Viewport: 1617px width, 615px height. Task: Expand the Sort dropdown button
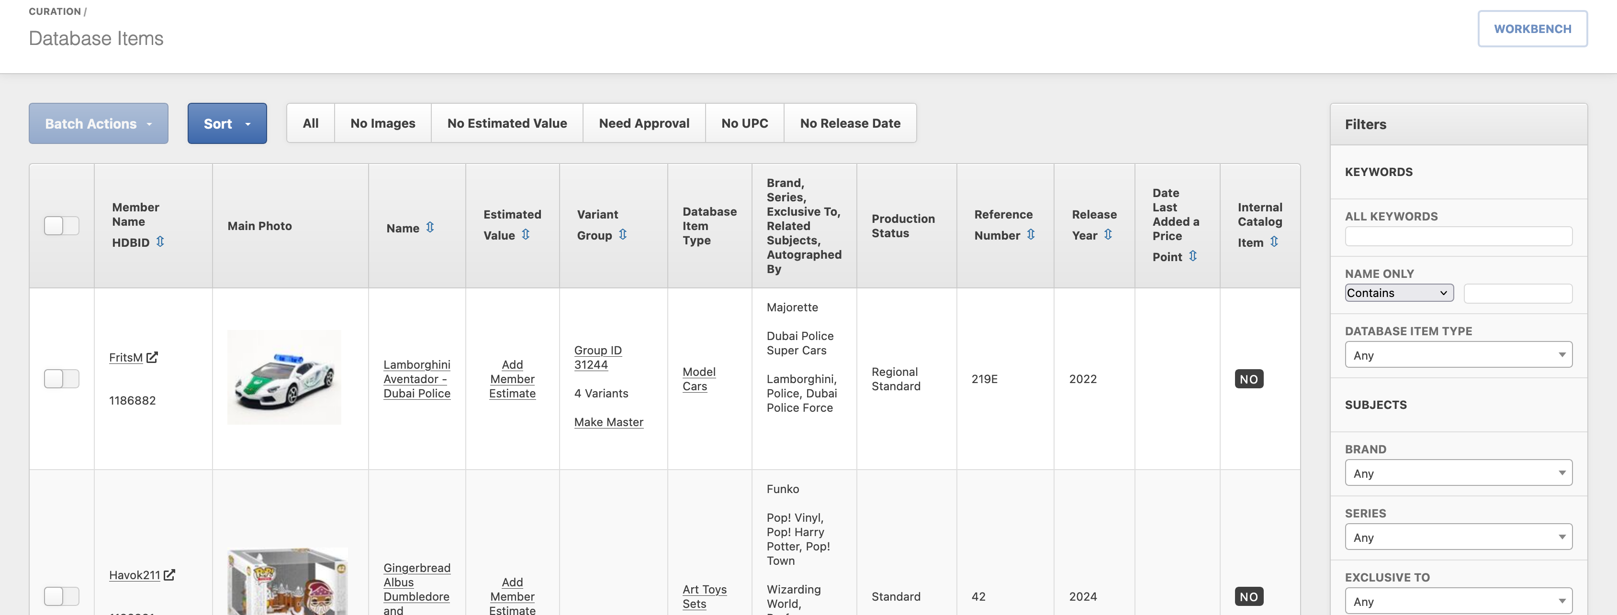226,123
